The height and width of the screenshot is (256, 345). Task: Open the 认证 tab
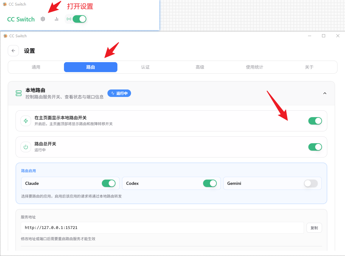pos(145,67)
